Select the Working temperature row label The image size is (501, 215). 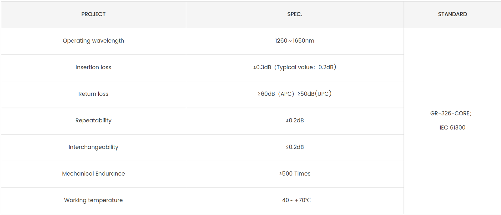pos(93,200)
